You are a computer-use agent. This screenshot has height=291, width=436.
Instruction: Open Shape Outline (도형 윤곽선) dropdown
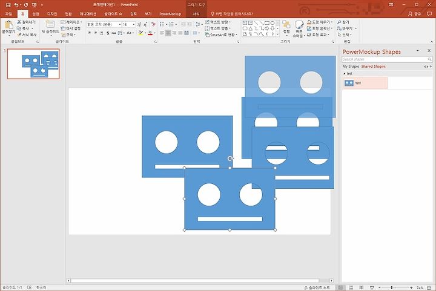click(320, 28)
